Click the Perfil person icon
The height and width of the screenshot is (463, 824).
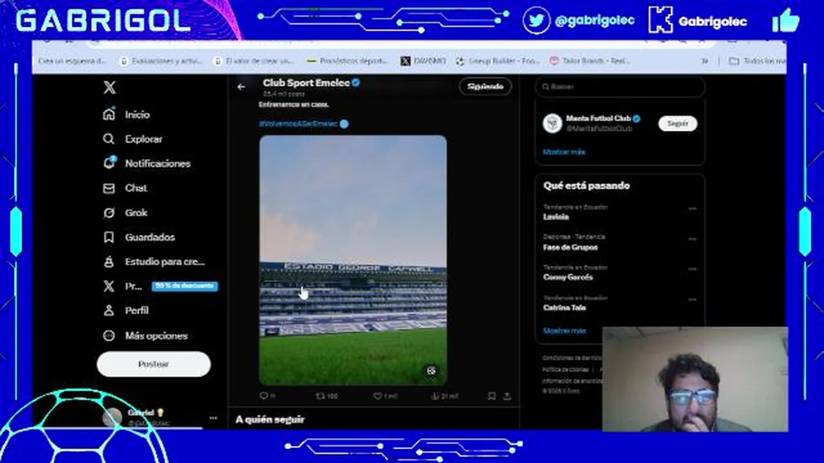pyautogui.click(x=109, y=311)
